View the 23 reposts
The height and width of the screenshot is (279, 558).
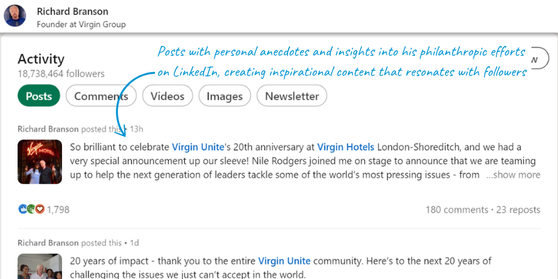(519, 209)
